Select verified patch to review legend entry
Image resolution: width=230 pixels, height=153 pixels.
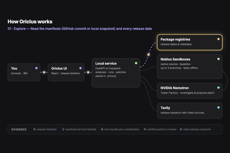pos(160,129)
